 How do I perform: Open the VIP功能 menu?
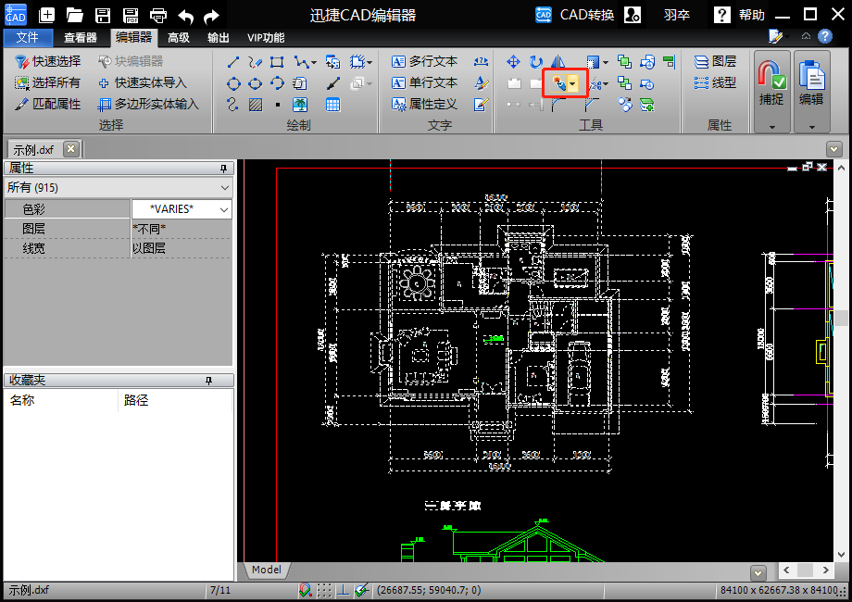(x=265, y=38)
